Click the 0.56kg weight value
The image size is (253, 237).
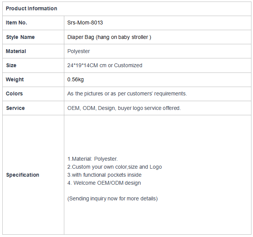(75, 79)
